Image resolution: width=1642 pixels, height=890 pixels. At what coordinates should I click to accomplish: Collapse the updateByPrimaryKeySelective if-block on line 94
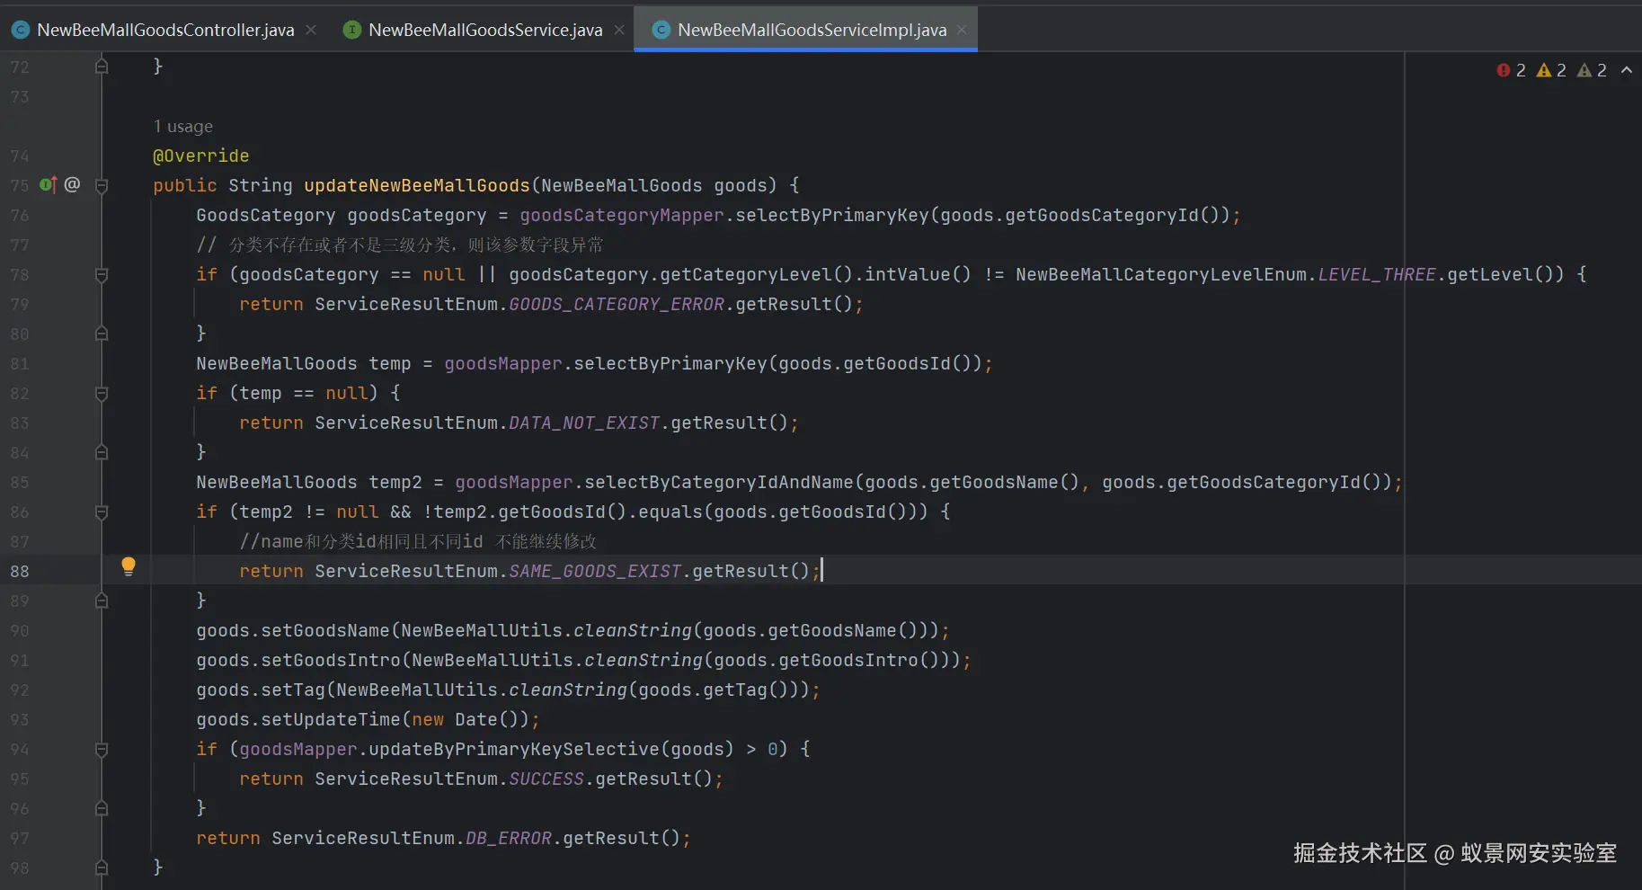[x=102, y=750]
